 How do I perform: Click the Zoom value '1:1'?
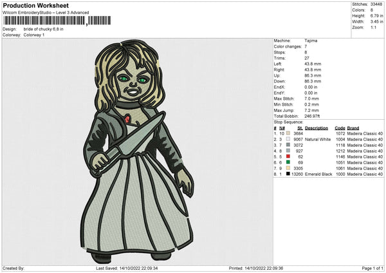point(373,28)
